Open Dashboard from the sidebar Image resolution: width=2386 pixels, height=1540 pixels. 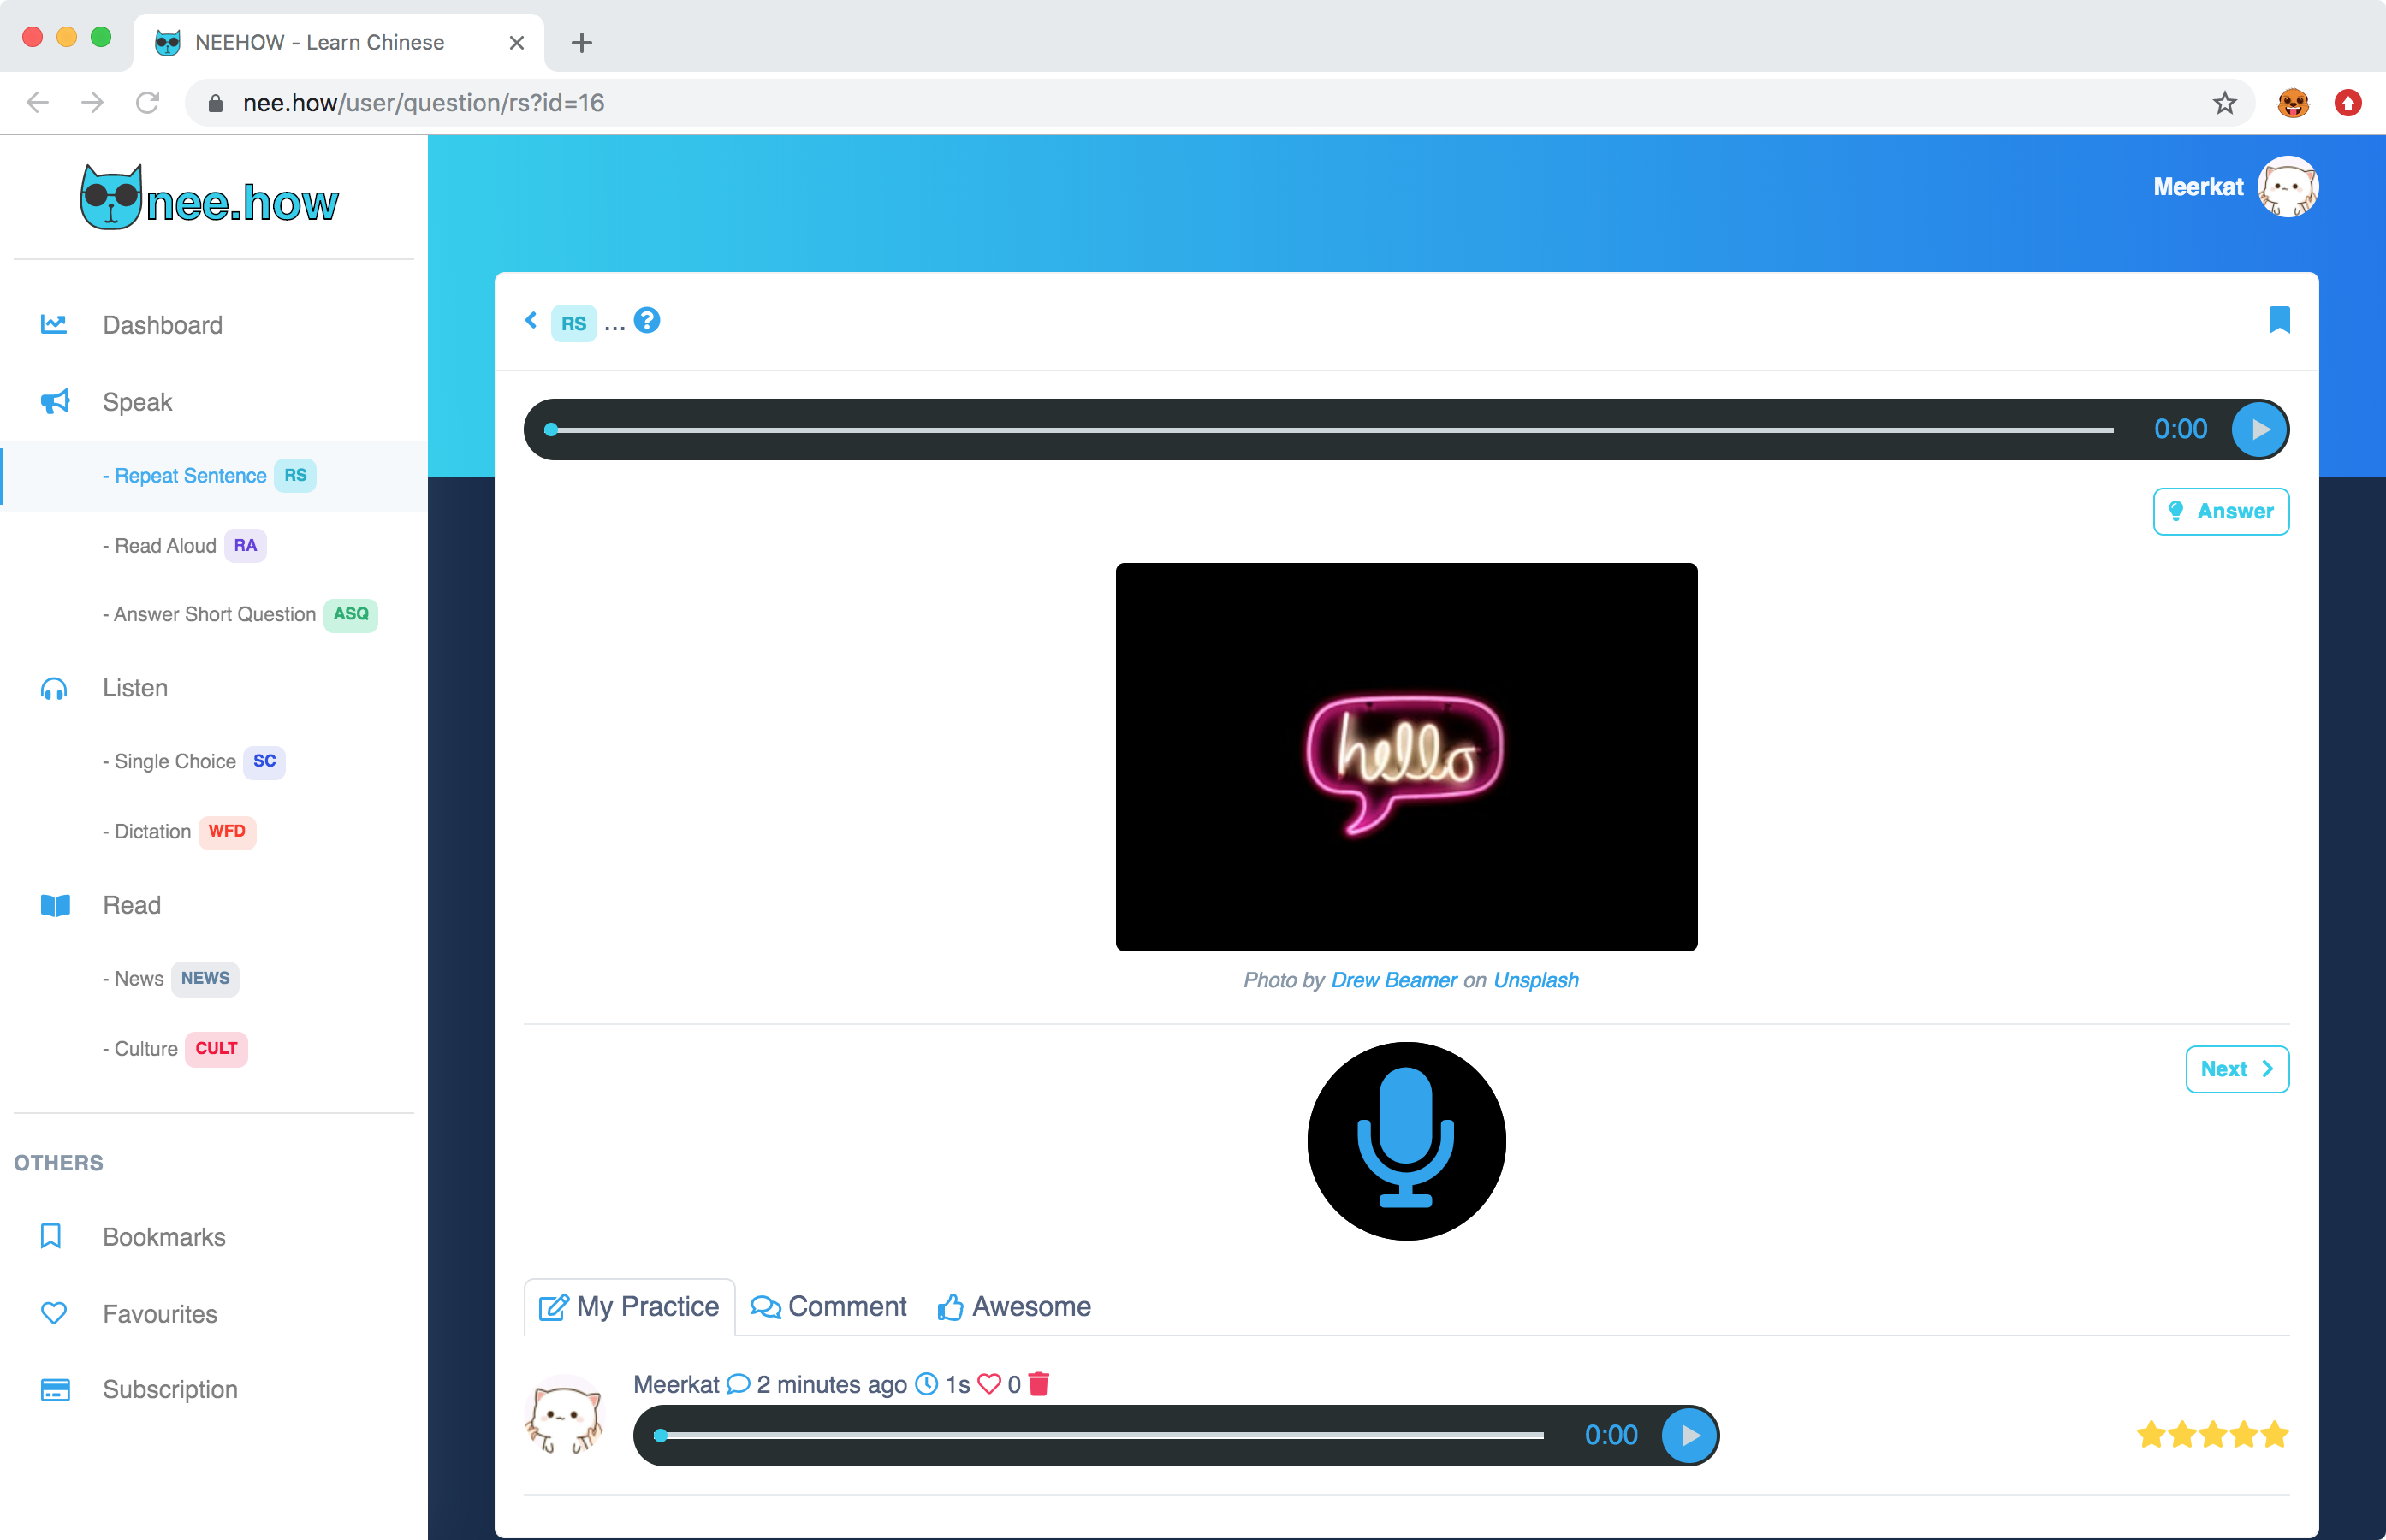click(x=162, y=325)
